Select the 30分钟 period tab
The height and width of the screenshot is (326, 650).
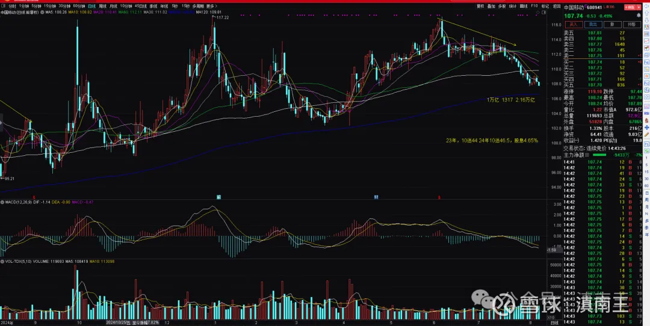point(64,6)
